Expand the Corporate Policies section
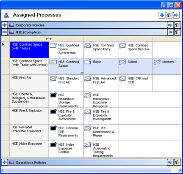Image resolution: width=183 pixels, height=174 pixels. coord(5,25)
